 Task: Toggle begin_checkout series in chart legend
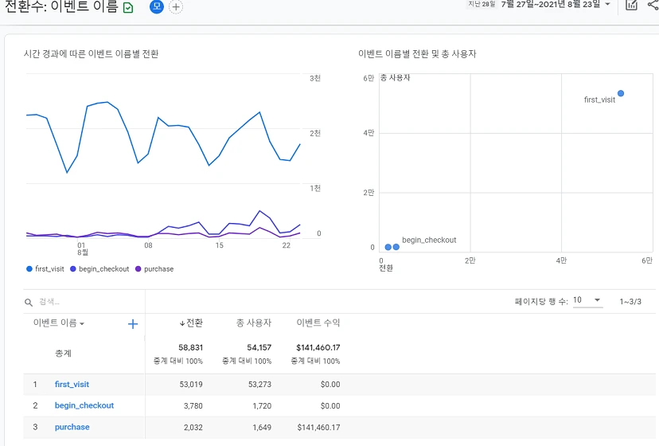99,269
